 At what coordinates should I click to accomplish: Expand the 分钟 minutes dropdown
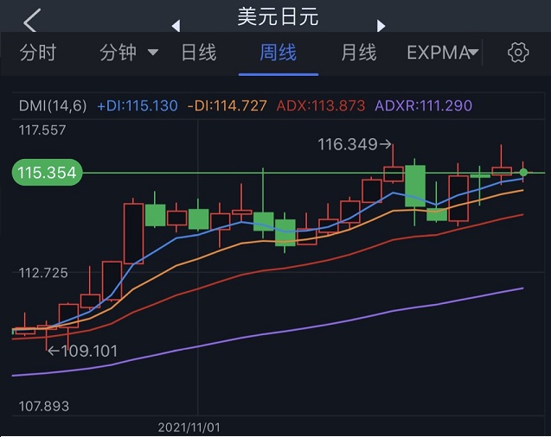click(129, 53)
